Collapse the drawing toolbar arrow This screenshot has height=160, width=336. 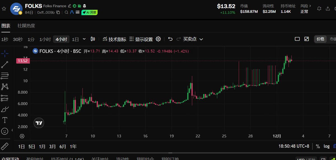click(x=12, y=130)
